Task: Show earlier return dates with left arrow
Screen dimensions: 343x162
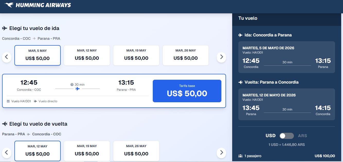Action: pyautogui.click(x=7, y=153)
